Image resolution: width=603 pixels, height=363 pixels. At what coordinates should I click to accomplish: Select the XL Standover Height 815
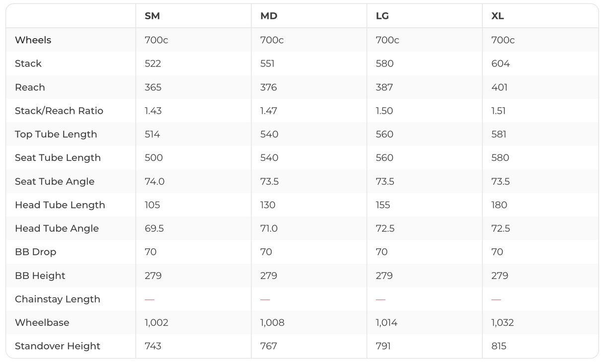(x=499, y=346)
